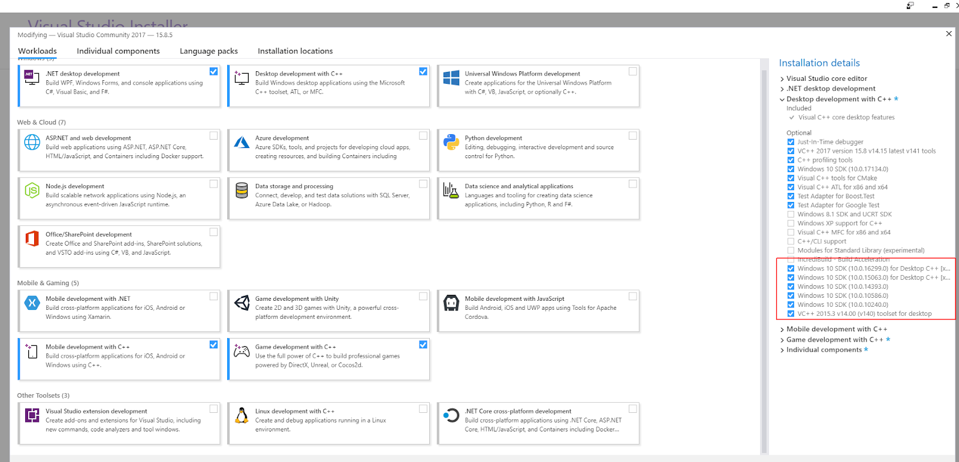The width and height of the screenshot is (959, 462).
Task: Uncheck Windows 10 SDK (10.0.14393.0)
Action: point(791,286)
